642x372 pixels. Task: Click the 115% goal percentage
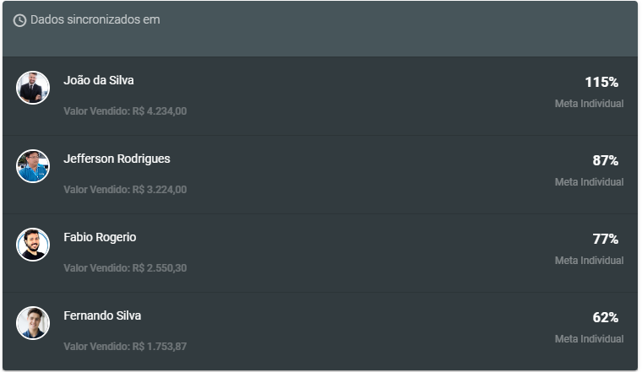tap(601, 82)
